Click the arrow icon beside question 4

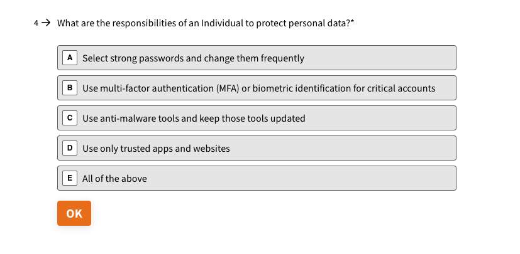coord(46,23)
